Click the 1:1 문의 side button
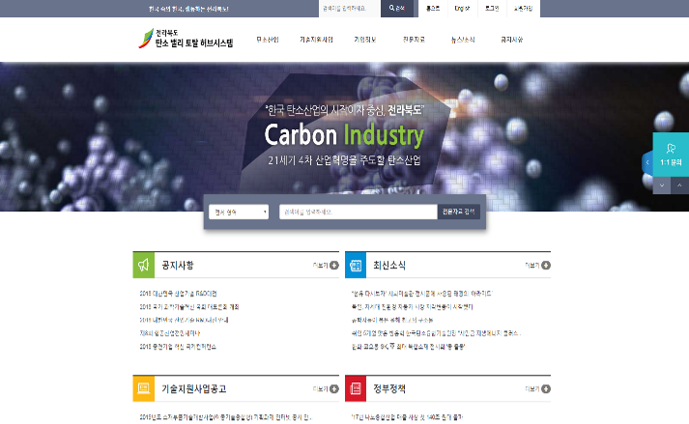The width and height of the screenshot is (689, 424). pos(671,155)
